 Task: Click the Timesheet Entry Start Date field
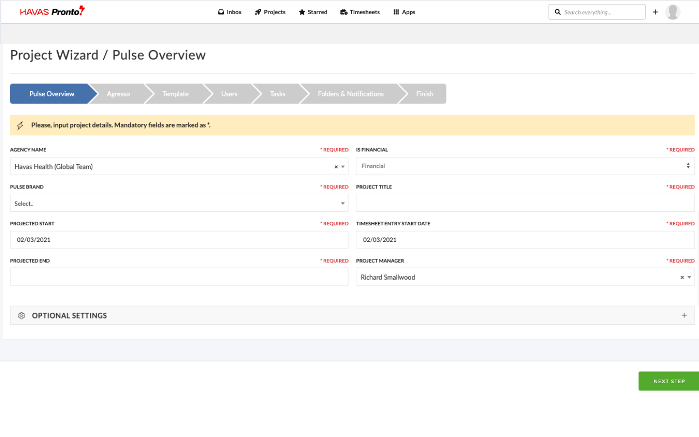525,240
